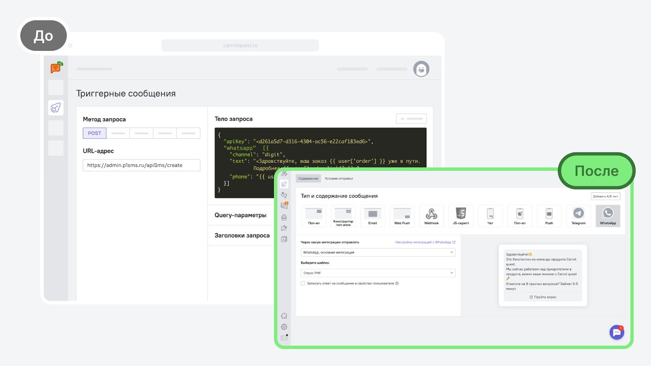Open 'Настройки интеграций с WhatsApp' link
651x366 pixels.
tap(425, 242)
